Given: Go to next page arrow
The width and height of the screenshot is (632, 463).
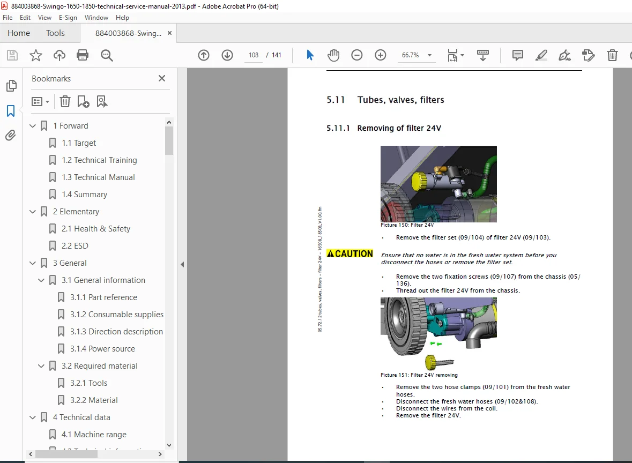Looking at the screenshot, I should pyautogui.click(x=227, y=55).
